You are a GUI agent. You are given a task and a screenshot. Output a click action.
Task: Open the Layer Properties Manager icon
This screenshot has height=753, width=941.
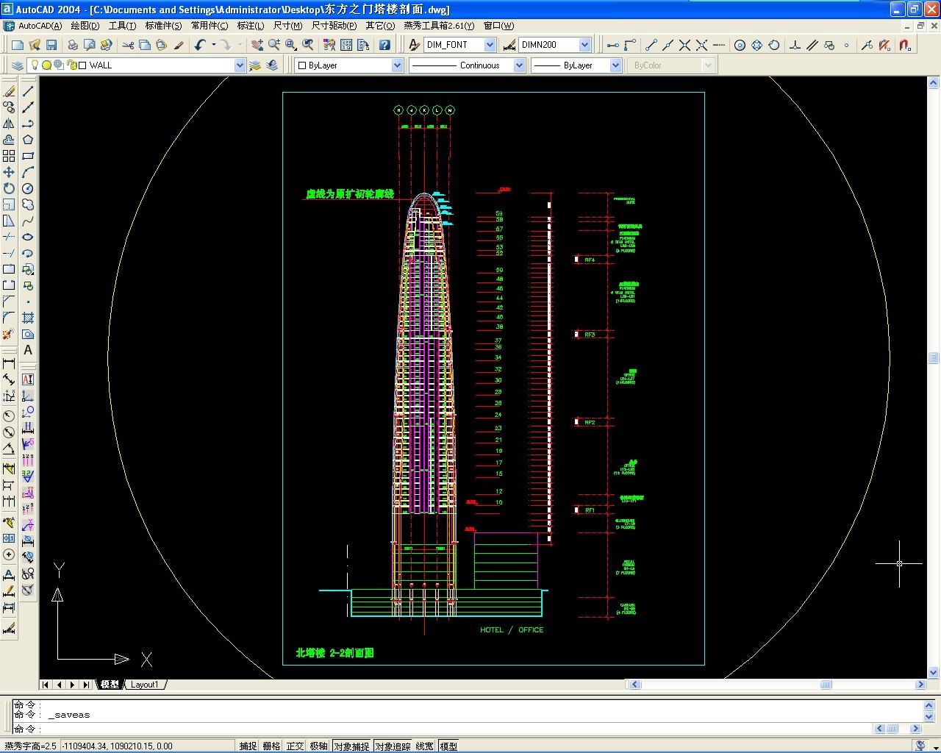(x=18, y=65)
